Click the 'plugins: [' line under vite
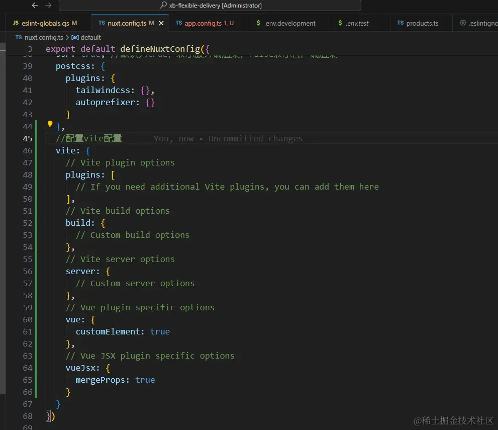Image resolution: width=498 pixels, height=430 pixels. [x=90, y=175]
